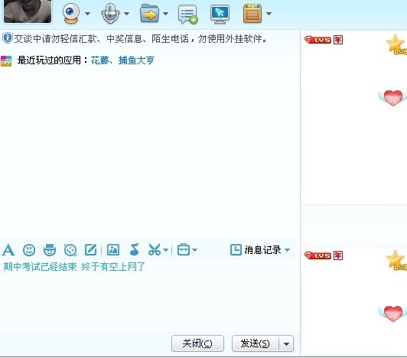This screenshot has width=407, height=358.
Task: Click the security info shield icon
Action: pyautogui.click(x=8, y=38)
